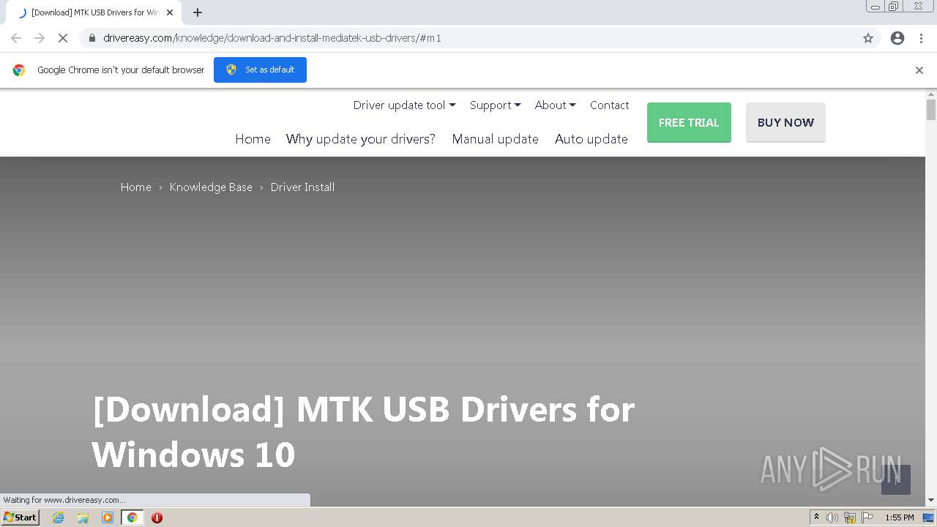This screenshot has height=527, width=937.
Task: Bookmark this page with the star icon
Action: tap(868, 38)
